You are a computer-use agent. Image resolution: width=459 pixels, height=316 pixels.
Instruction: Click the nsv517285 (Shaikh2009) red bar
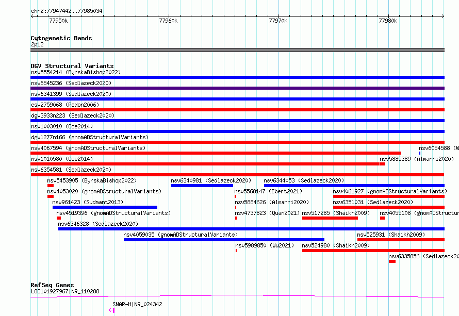pyautogui.click(x=330, y=218)
